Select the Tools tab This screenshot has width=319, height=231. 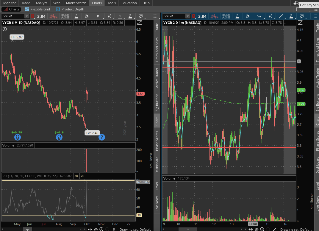click(x=112, y=3)
